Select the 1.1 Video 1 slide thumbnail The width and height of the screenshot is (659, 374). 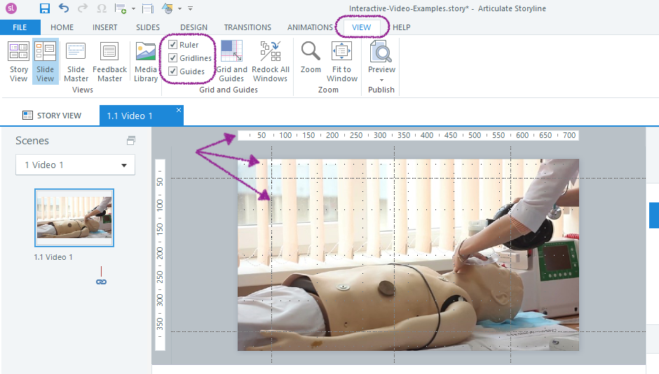(74, 218)
